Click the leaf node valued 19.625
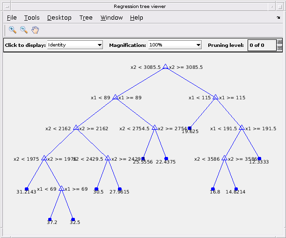The image size is (286, 238). coord(190,128)
